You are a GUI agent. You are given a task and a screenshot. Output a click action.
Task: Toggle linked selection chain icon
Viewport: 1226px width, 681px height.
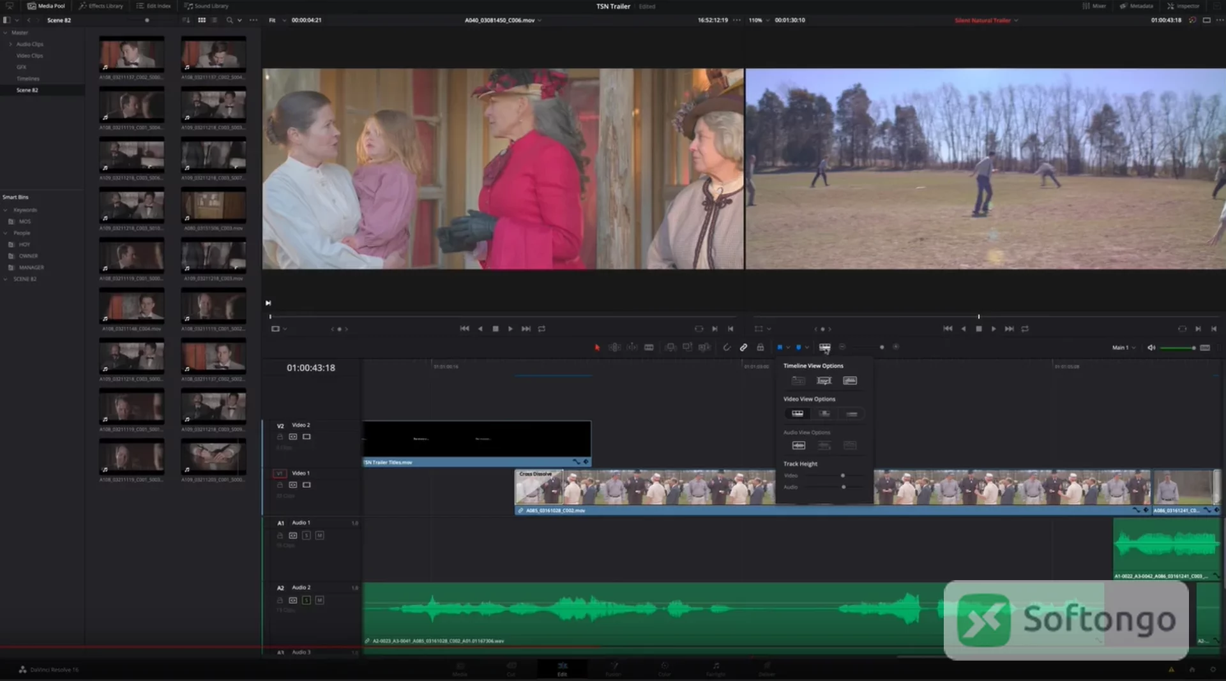pyautogui.click(x=743, y=347)
